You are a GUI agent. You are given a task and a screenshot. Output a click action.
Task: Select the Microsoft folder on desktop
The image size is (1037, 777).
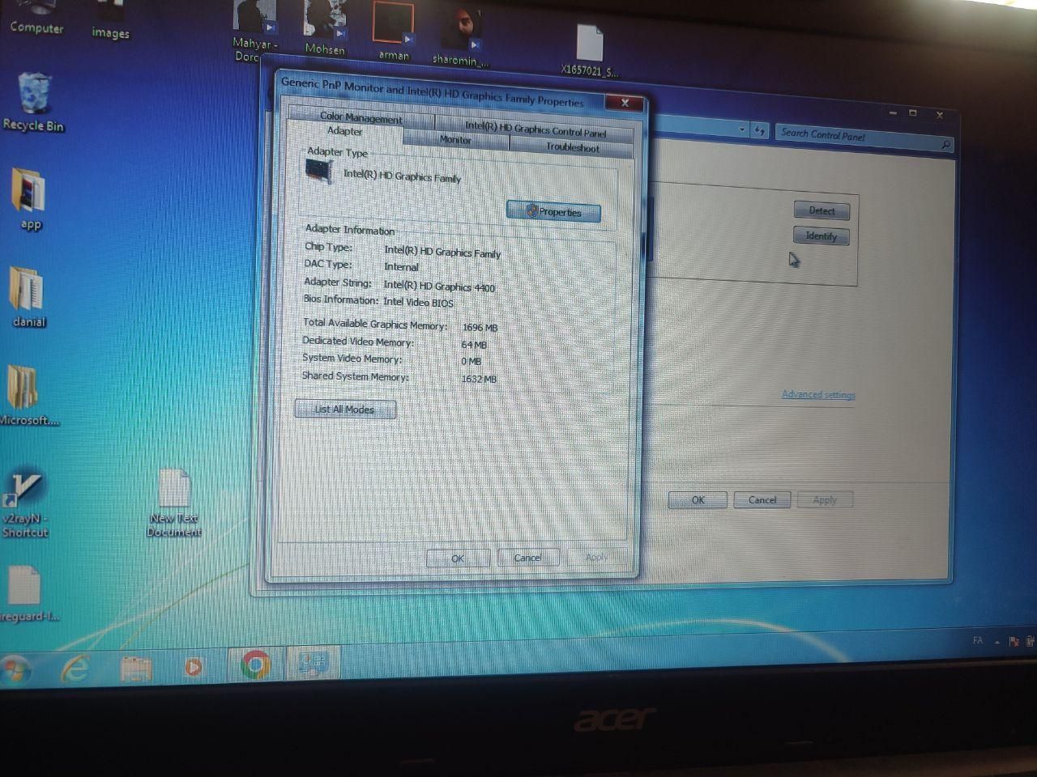27,395
